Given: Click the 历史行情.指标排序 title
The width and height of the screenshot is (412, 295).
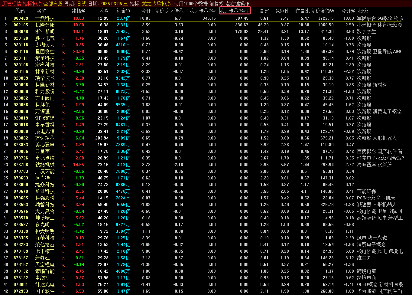Looking at the screenshot, I should click(22, 4).
